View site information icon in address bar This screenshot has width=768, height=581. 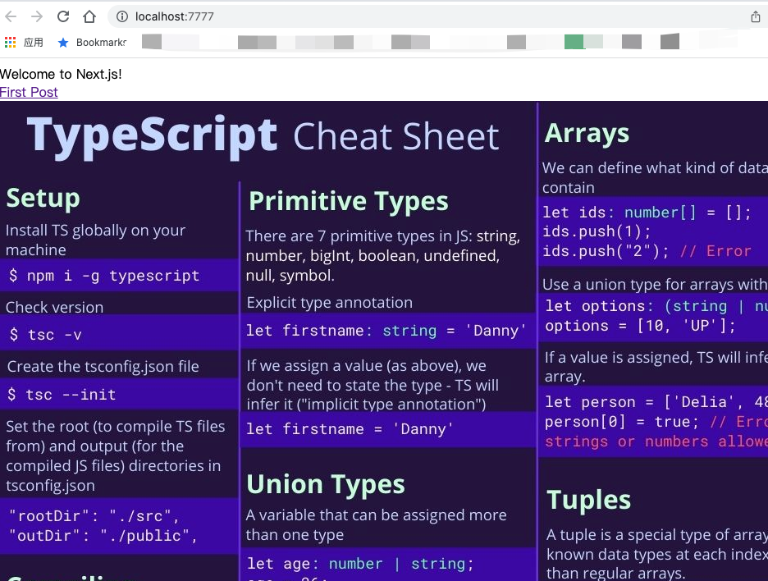click(122, 16)
